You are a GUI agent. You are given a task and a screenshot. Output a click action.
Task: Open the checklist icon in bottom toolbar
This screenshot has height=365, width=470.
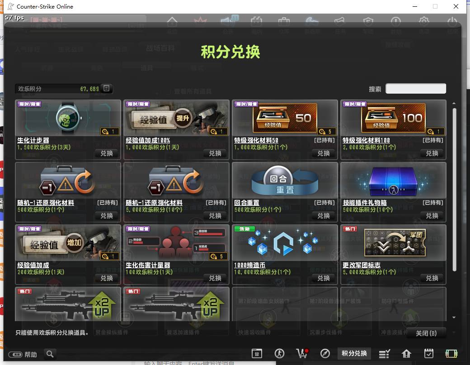(384, 354)
